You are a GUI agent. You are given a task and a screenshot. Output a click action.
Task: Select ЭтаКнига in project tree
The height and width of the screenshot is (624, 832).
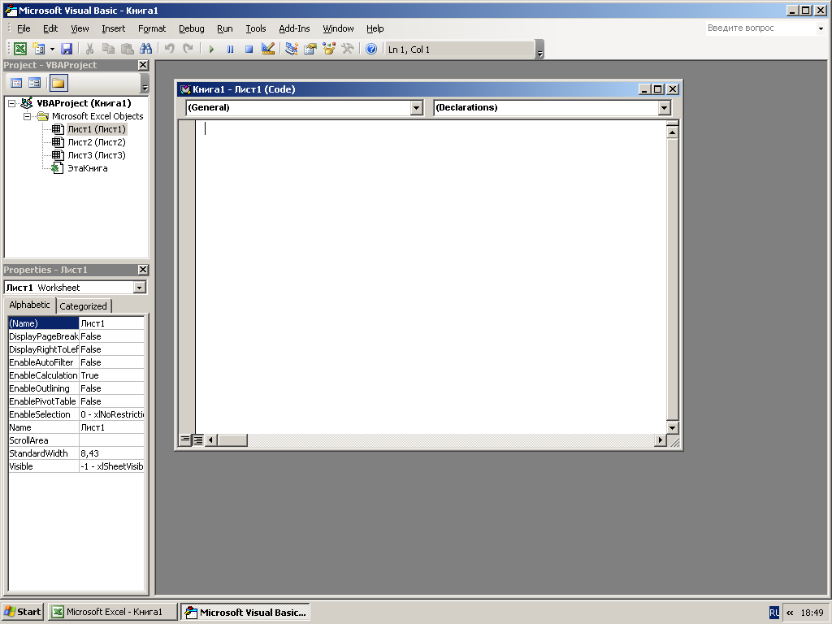pyautogui.click(x=88, y=168)
